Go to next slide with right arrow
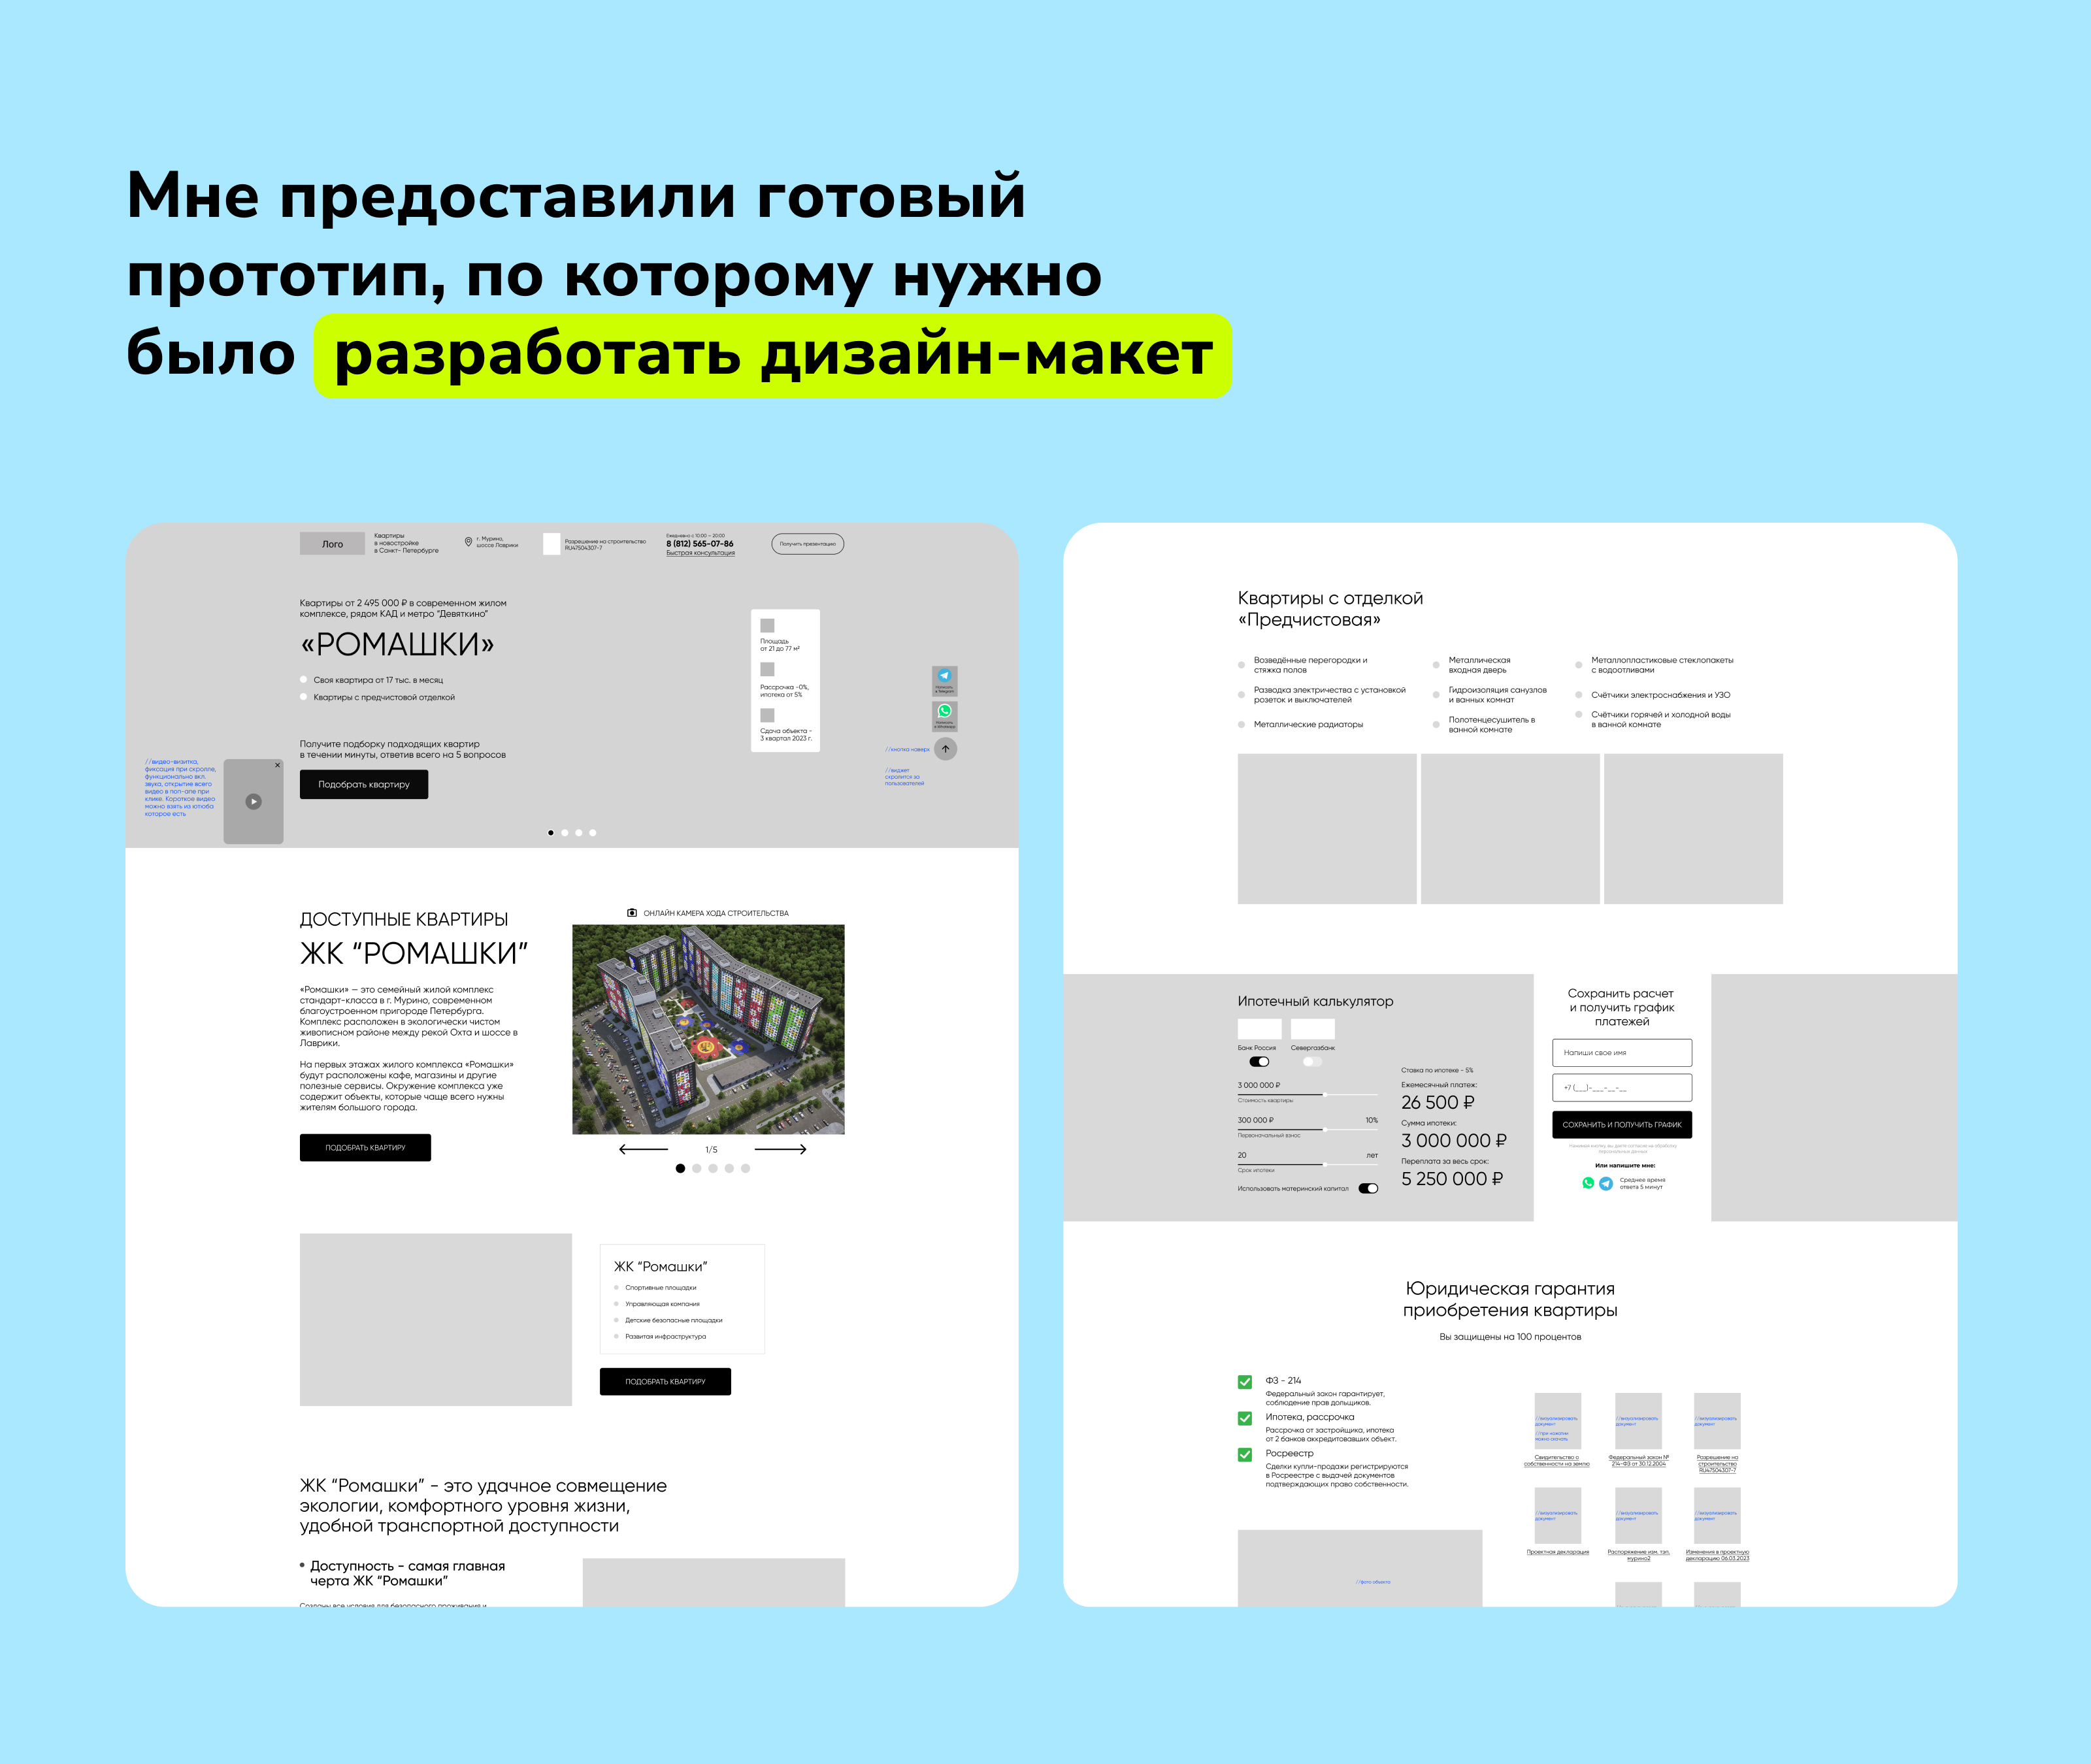 pyautogui.click(x=780, y=1149)
